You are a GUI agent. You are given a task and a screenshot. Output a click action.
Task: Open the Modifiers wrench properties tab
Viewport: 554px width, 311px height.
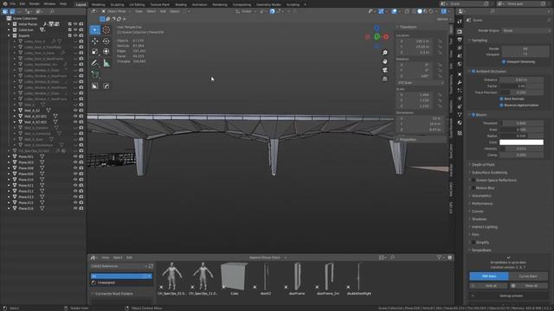click(x=460, y=82)
